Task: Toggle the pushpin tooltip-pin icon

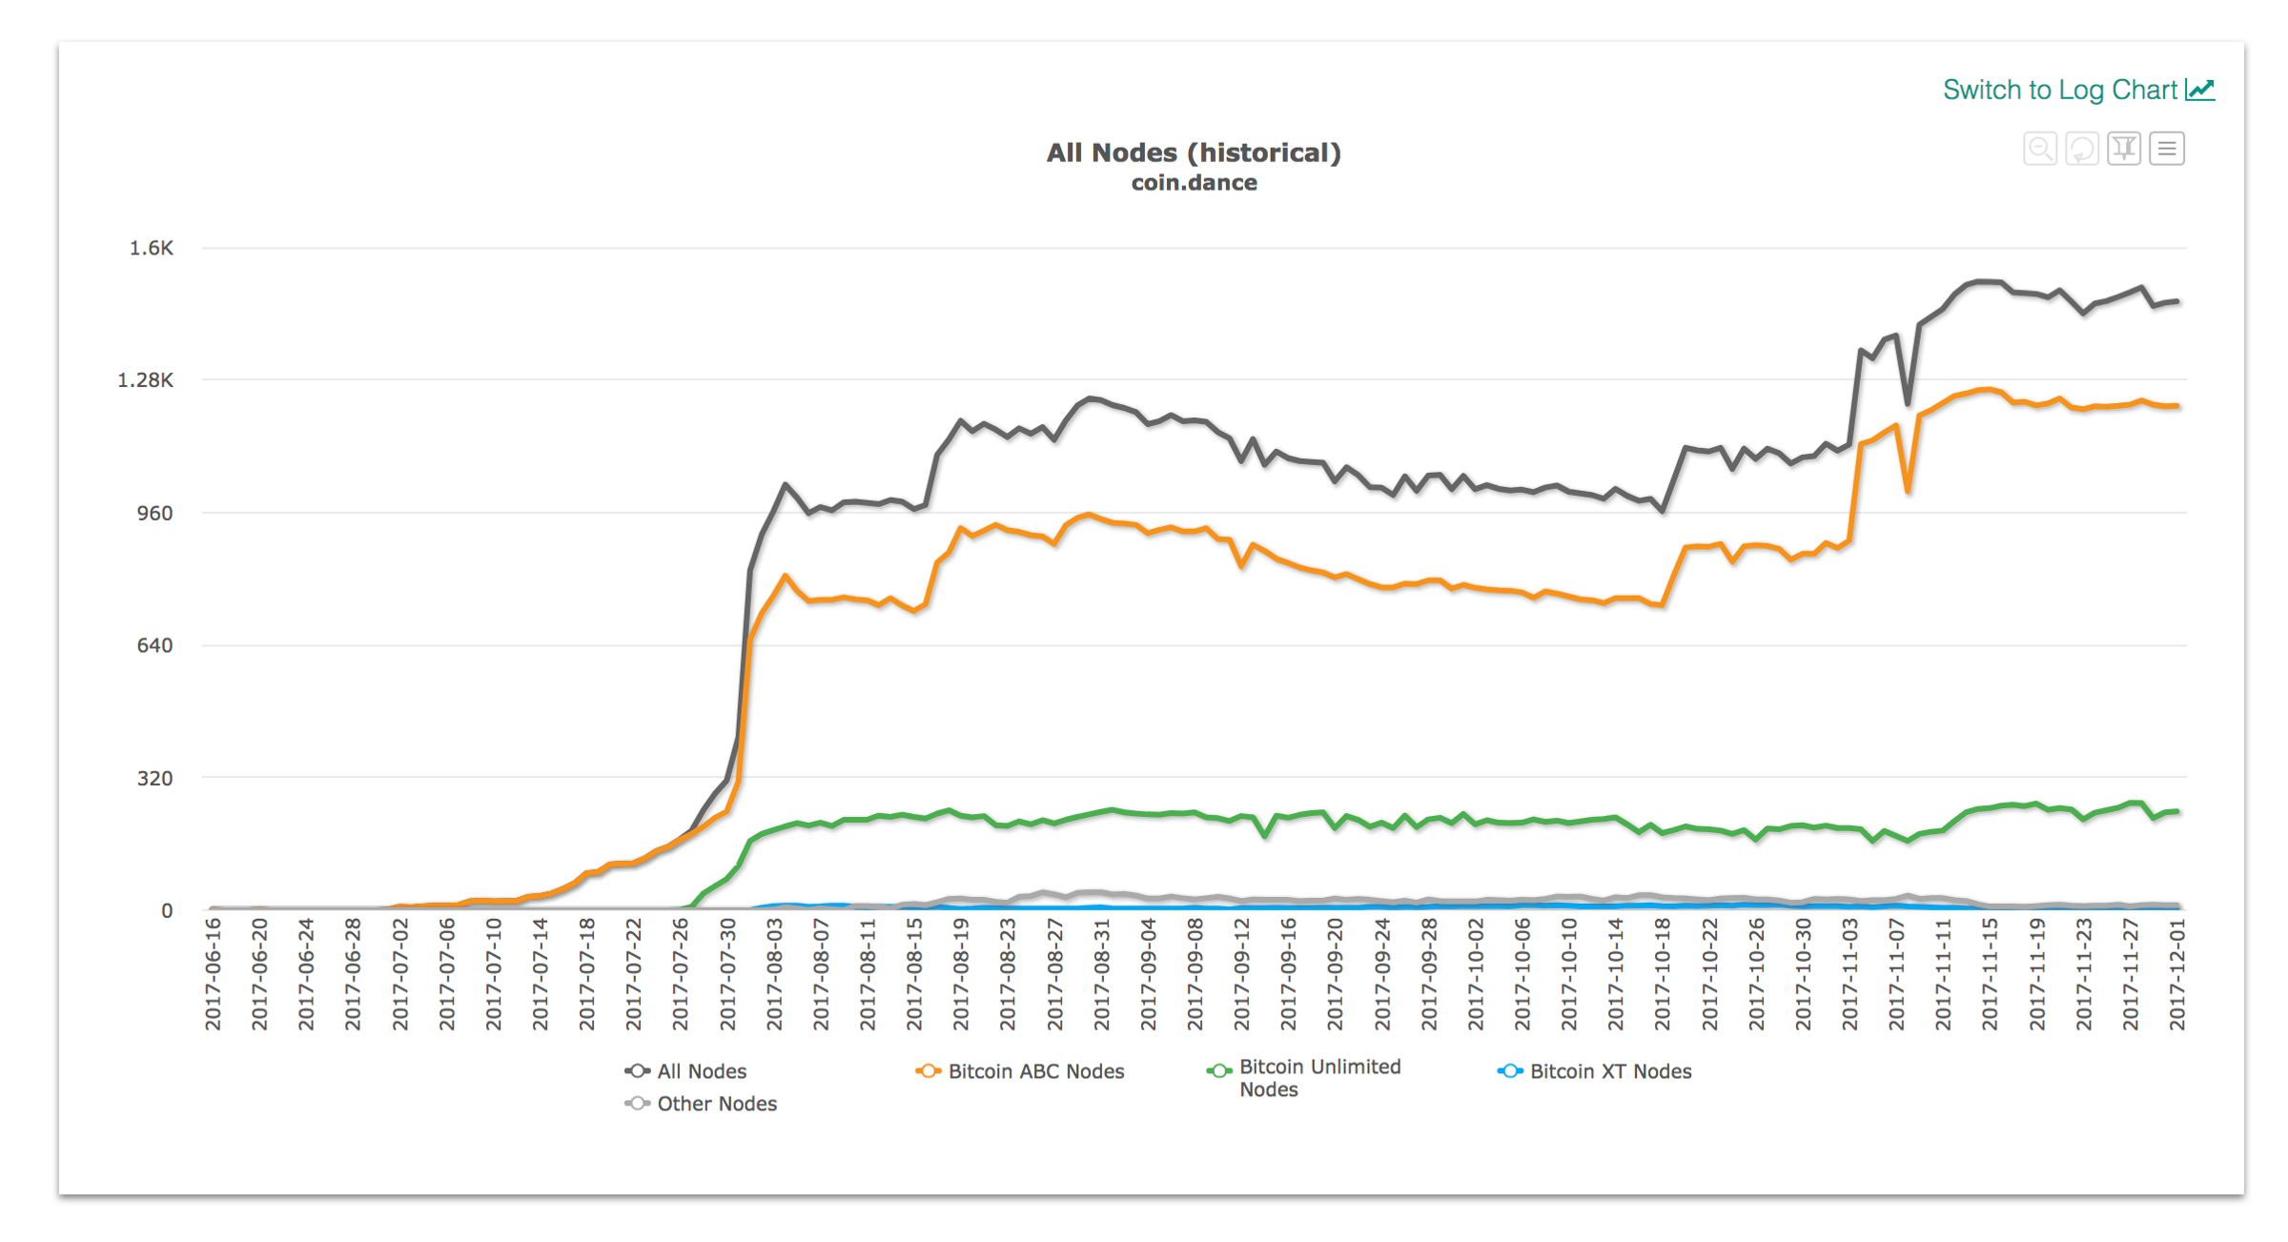Action: (2124, 149)
